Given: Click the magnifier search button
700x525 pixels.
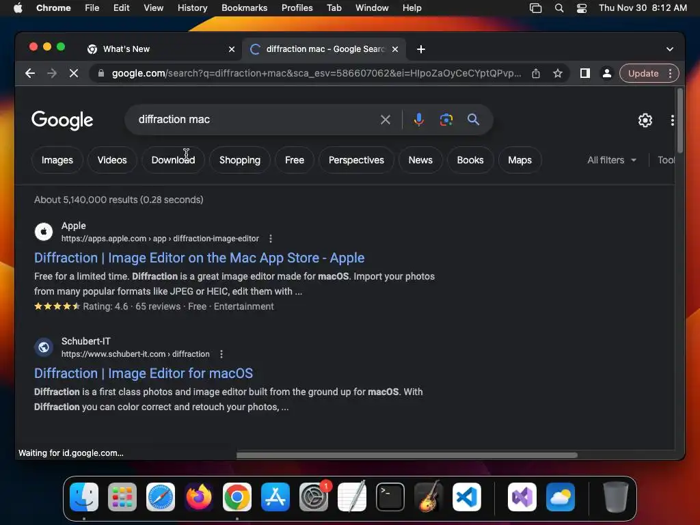Looking at the screenshot, I should [x=473, y=120].
